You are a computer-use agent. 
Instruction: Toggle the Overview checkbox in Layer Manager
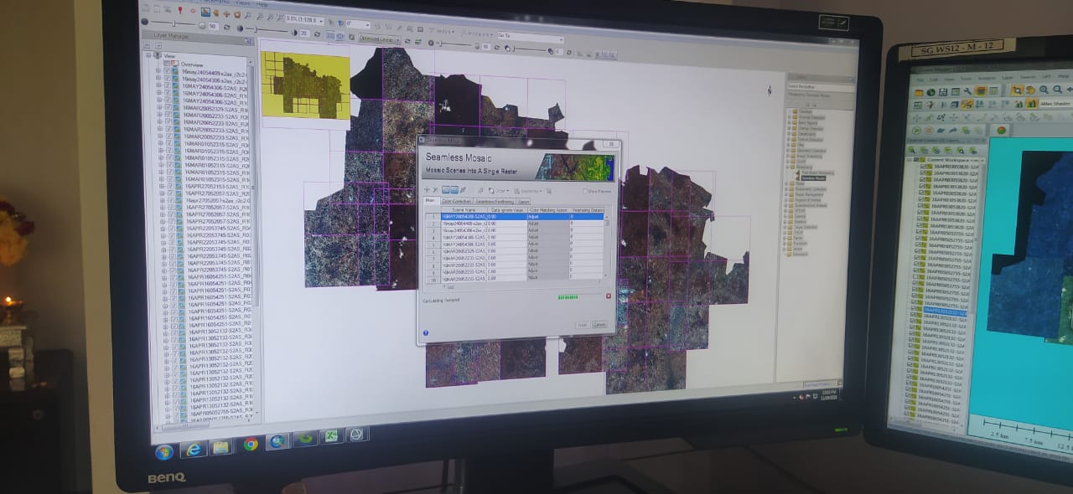pos(167,63)
